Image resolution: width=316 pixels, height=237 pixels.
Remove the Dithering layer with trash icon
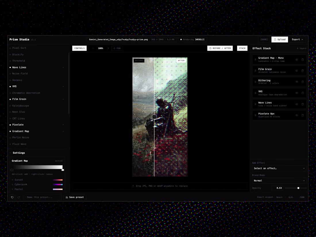[302, 82]
